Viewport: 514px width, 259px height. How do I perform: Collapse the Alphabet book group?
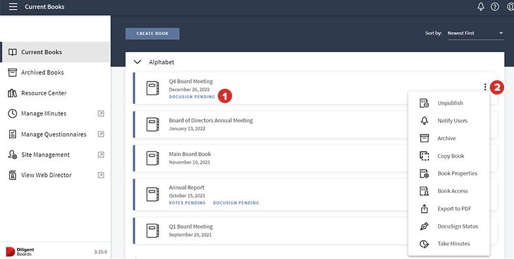point(137,62)
